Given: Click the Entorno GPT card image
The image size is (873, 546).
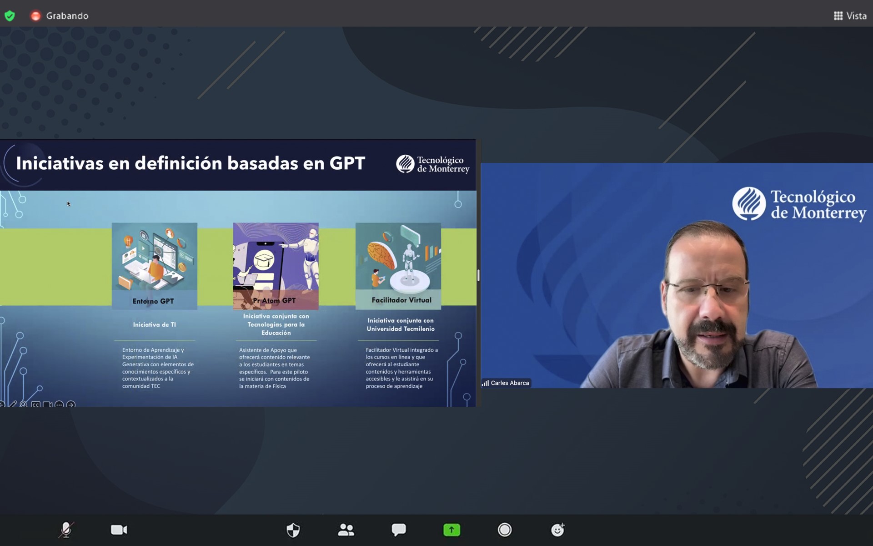Looking at the screenshot, I should coord(155,257).
